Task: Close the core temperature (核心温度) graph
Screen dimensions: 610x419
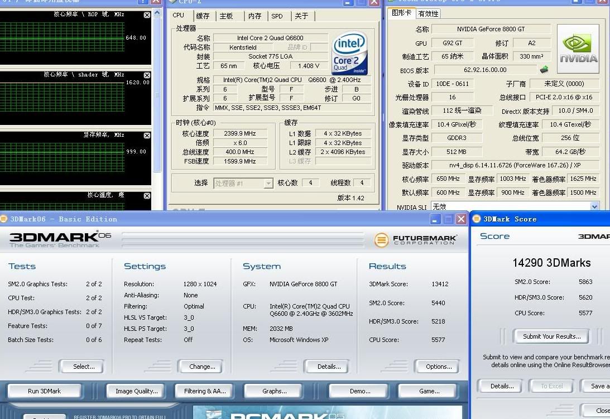Action: coord(147,196)
